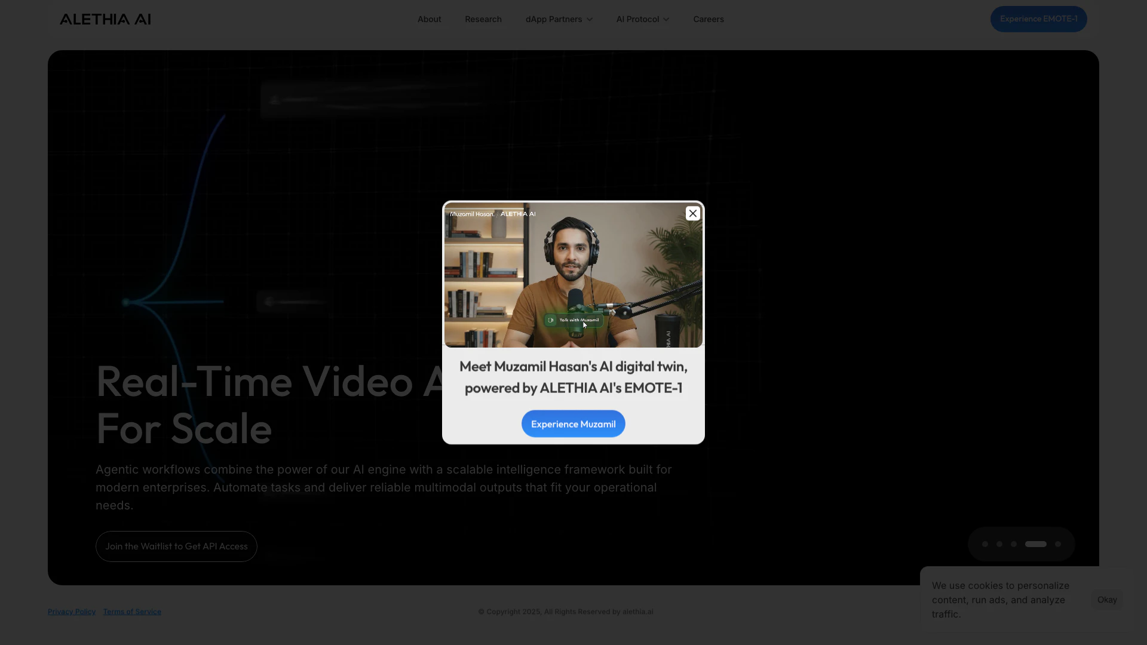1147x645 pixels.
Task: Click the ALETHIA AI logo
Action: 105,19
